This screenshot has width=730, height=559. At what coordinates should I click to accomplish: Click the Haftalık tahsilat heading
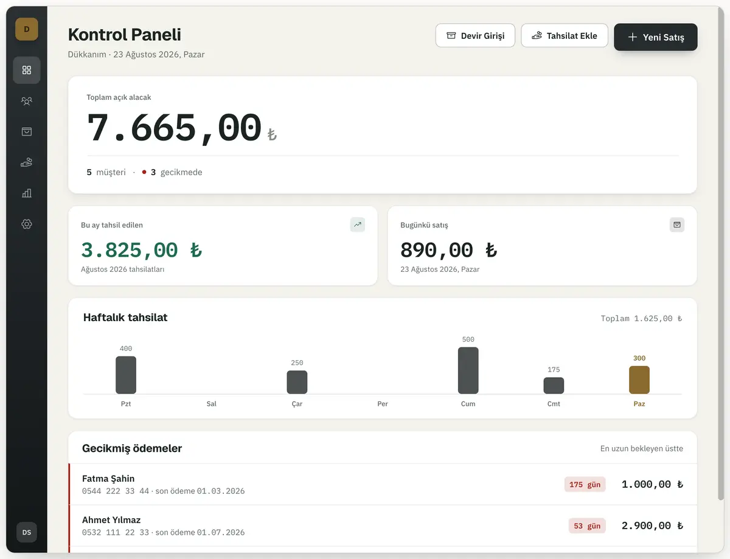pyautogui.click(x=125, y=318)
